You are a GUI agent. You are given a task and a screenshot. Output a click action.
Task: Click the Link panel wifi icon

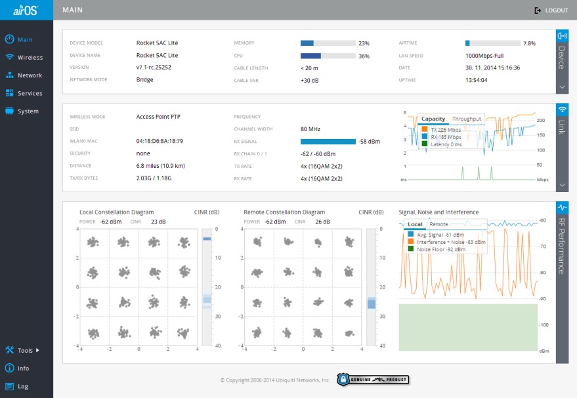[x=562, y=109]
